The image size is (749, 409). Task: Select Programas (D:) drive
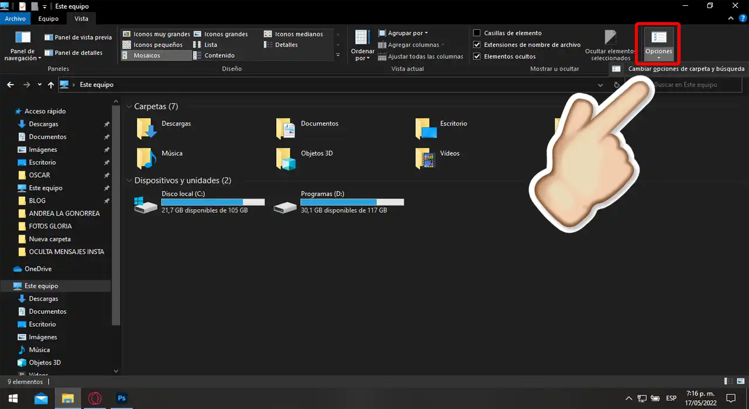pos(339,202)
